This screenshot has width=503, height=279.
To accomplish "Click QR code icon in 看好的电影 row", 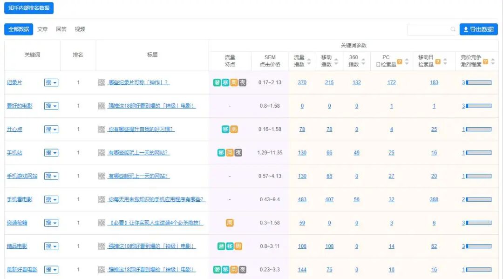I will pyautogui.click(x=102, y=106).
